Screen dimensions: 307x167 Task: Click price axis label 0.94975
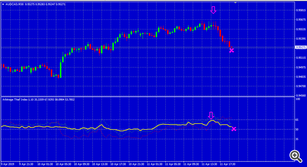pos(301,67)
